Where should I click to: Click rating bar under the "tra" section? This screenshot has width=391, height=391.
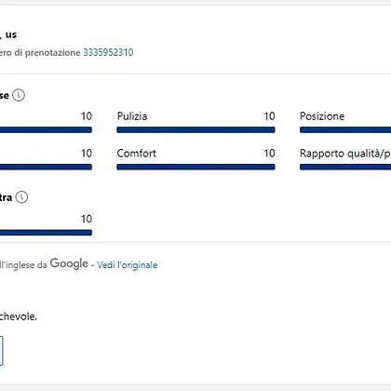tap(46, 233)
